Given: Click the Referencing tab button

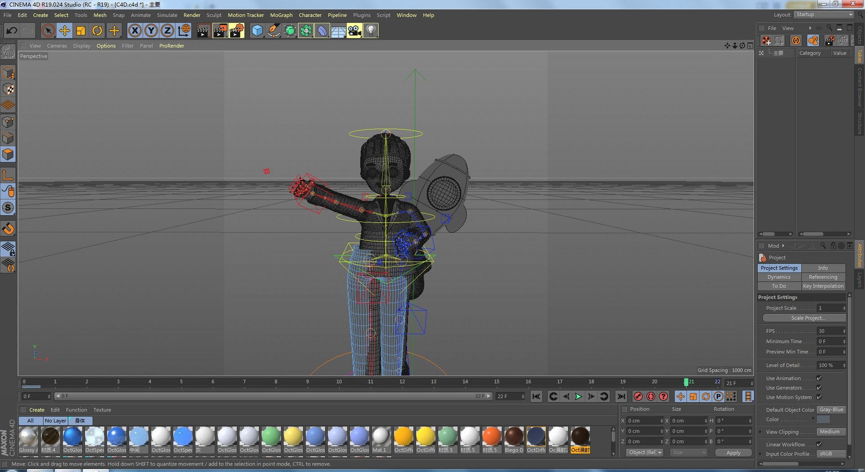Looking at the screenshot, I should [x=823, y=277].
